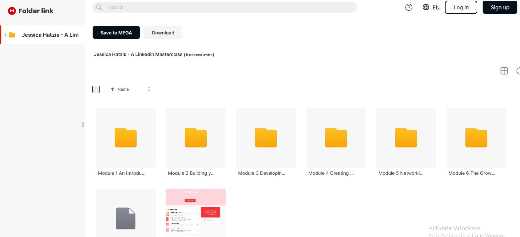Tick the select-all checkbox

point(96,89)
